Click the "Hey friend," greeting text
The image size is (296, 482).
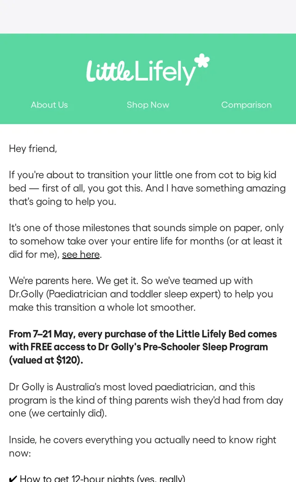coord(33,149)
